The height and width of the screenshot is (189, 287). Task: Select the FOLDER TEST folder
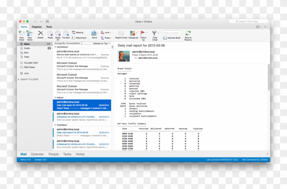click(x=35, y=63)
